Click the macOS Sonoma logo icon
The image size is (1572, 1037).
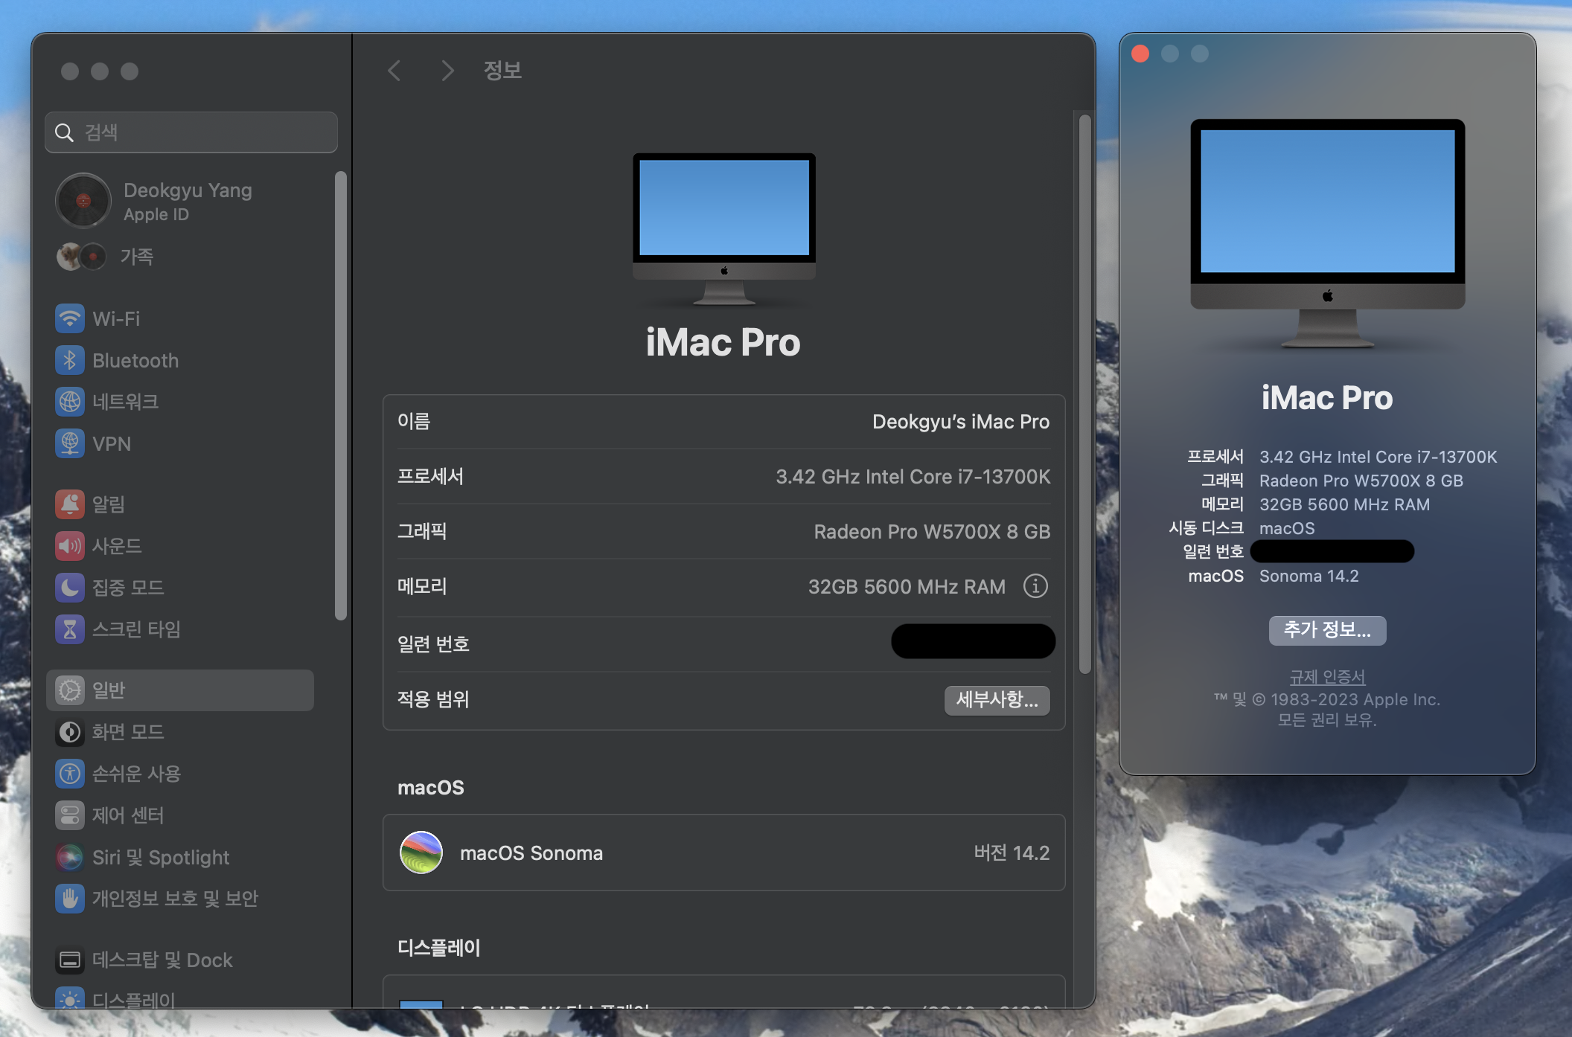[421, 853]
